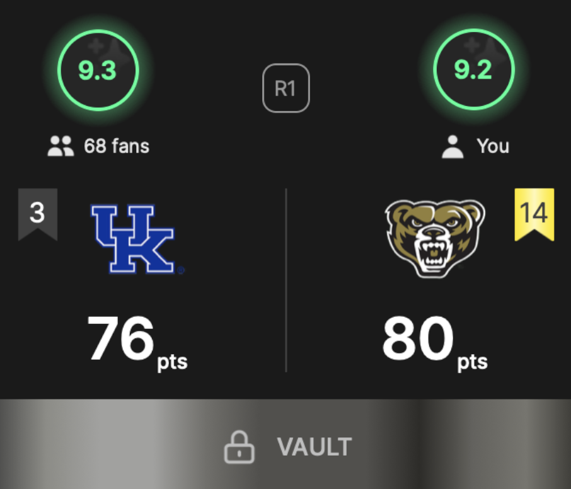Click the vault padlock icon

239,447
